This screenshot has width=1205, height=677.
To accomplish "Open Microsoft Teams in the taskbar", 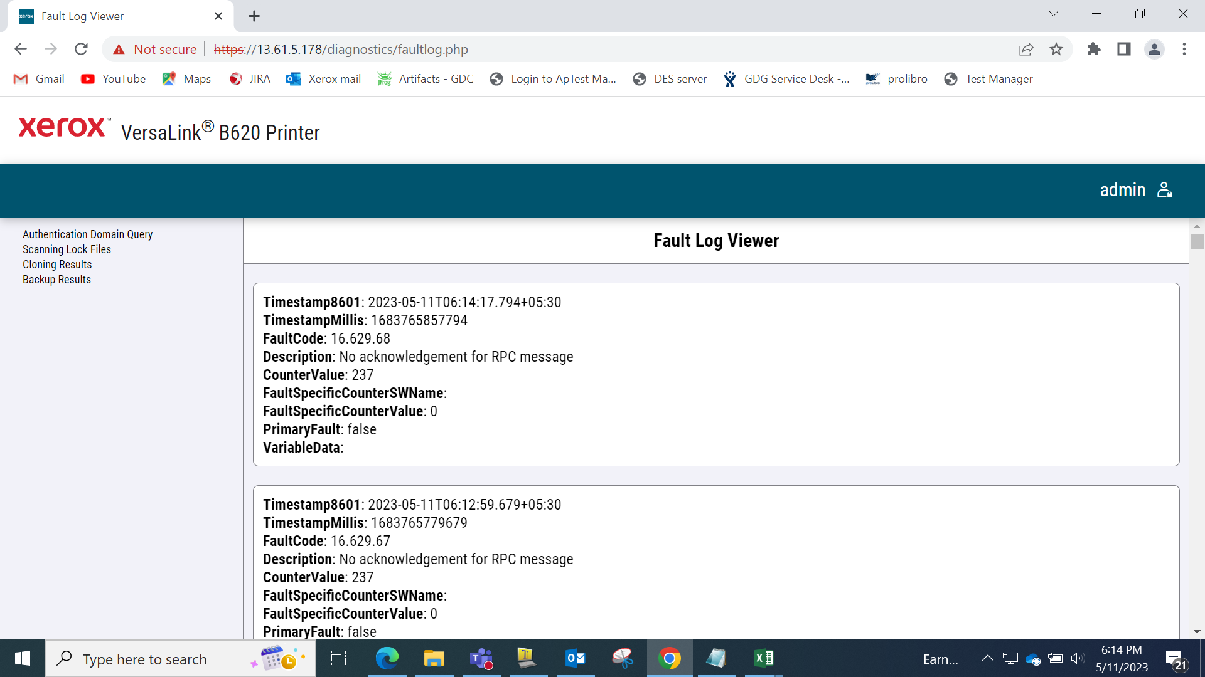I will 481,658.
